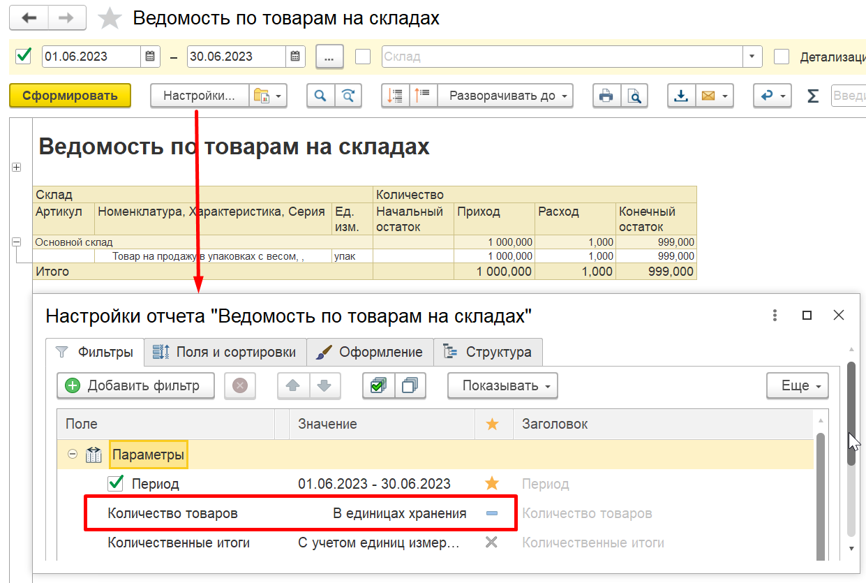
Task: Switch to the Структура tab
Action: pos(488,352)
